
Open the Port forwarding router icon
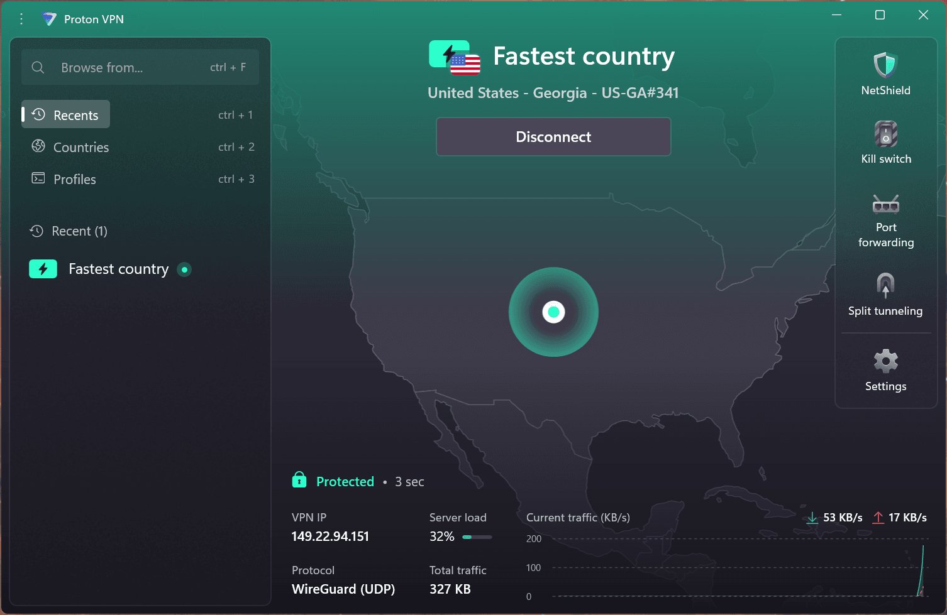[885, 204]
